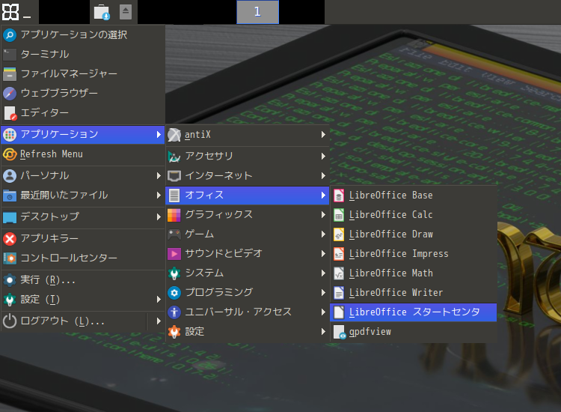Screen dimensions: 561x412
Task: Click the ユニバーサル・アクセス accessibility icon
Action: 174,312
